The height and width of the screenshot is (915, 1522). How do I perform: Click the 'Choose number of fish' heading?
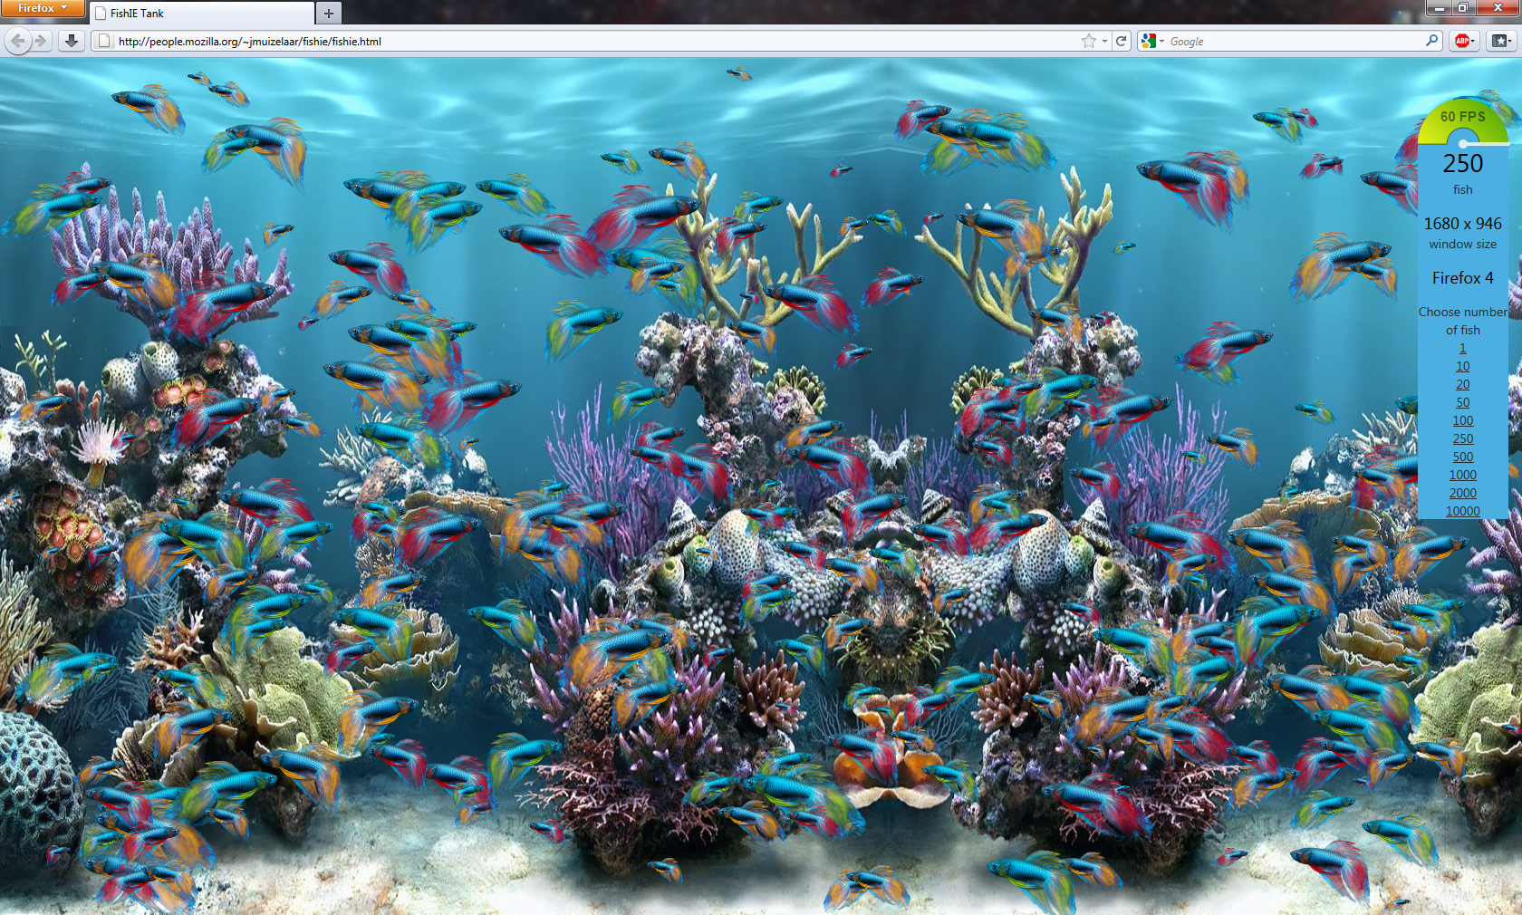(x=1462, y=321)
